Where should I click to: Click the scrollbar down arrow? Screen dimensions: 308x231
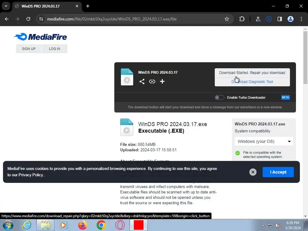(x=305, y=216)
